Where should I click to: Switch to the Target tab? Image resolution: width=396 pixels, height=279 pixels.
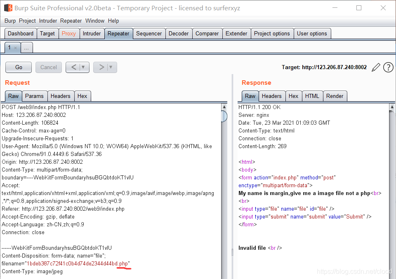[x=47, y=33]
